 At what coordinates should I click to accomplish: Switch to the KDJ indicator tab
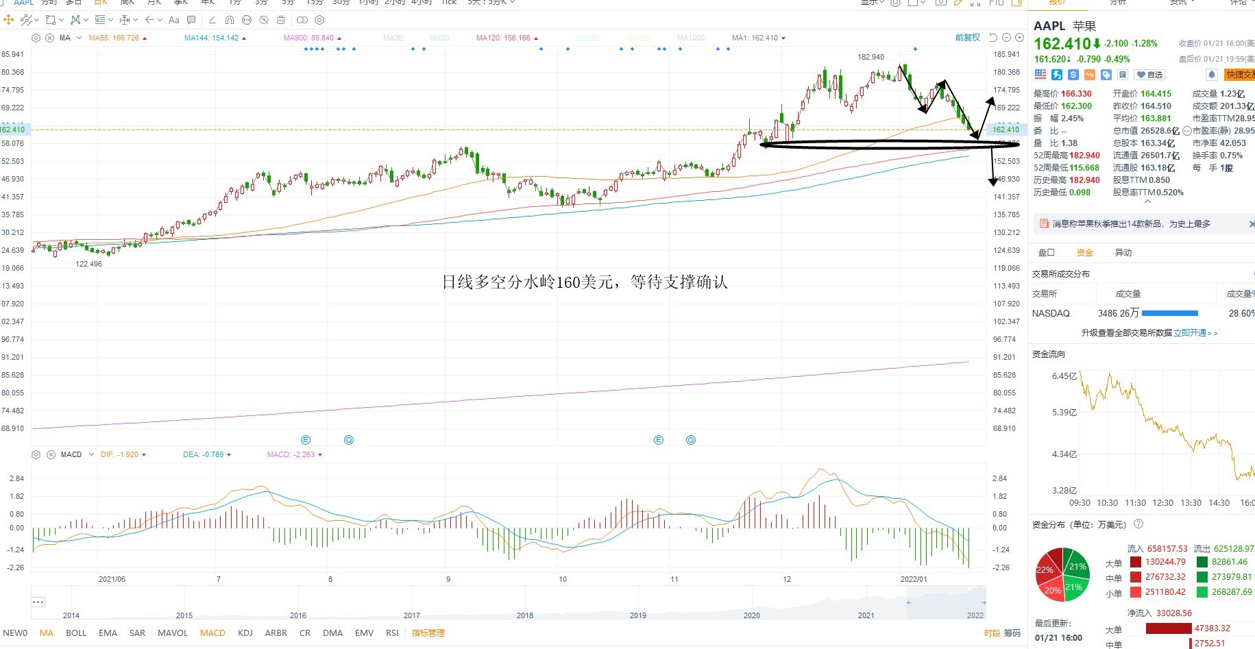pyautogui.click(x=245, y=633)
